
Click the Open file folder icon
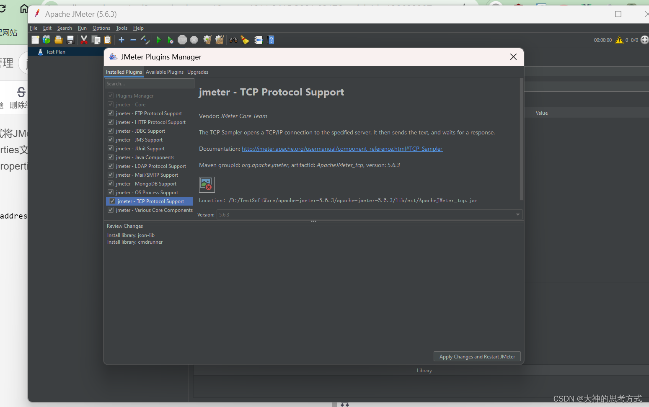coord(59,40)
